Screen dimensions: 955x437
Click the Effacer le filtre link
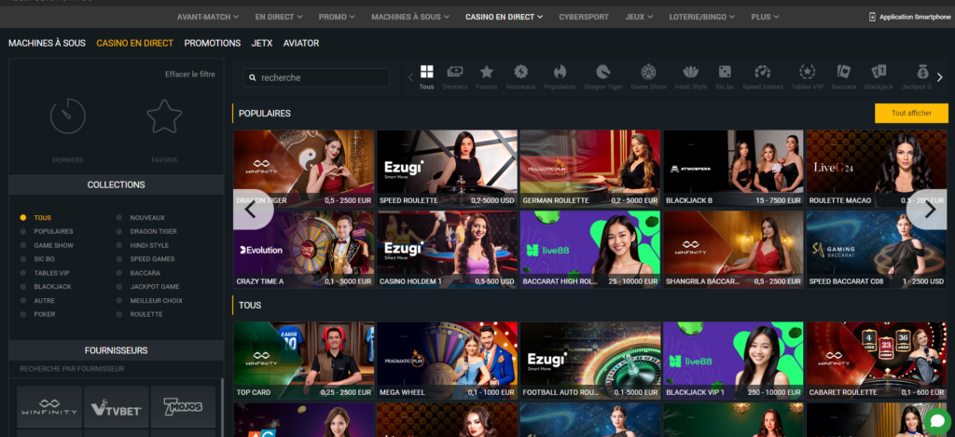pos(190,75)
